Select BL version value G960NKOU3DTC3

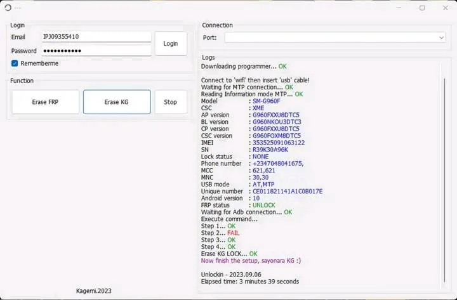tap(277, 122)
